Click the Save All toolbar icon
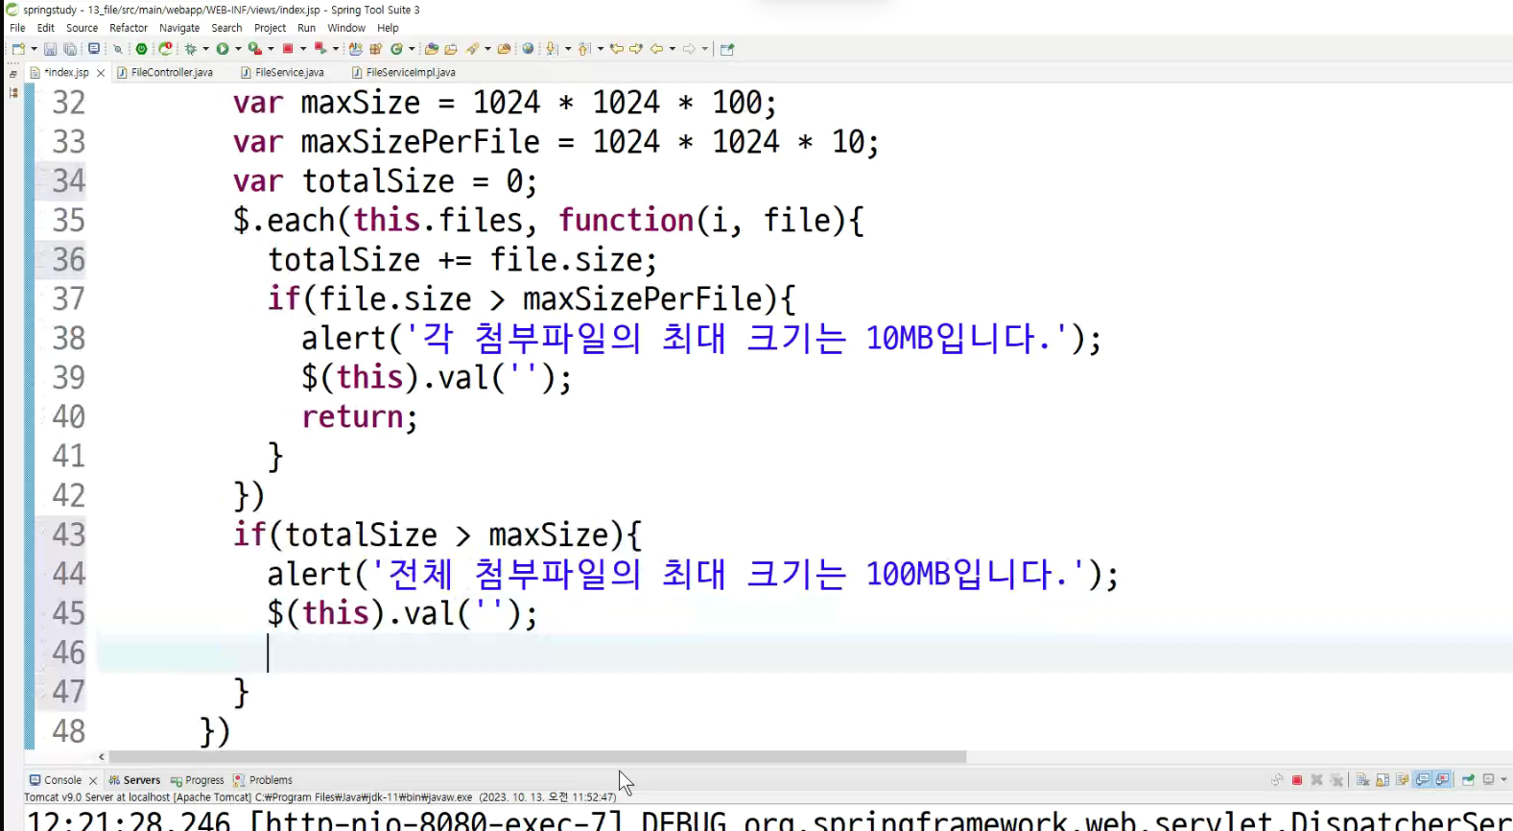The height and width of the screenshot is (831, 1513). click(70, 49)
